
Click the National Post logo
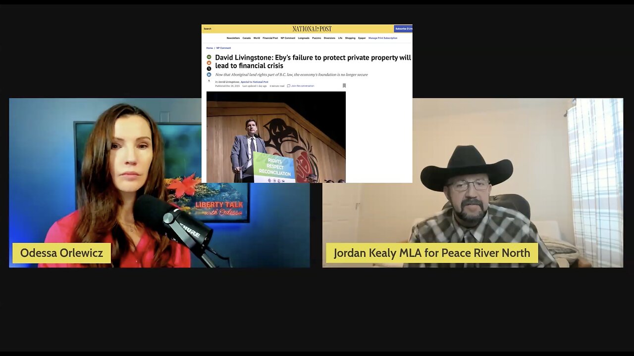point(312,29)
